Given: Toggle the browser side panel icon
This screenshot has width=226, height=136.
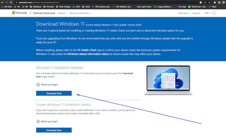Looking at the screenshot, I should tap(219, 3).
